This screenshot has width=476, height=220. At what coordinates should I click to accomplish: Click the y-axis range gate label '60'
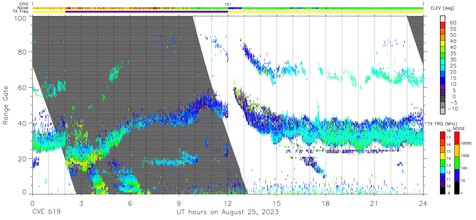pyautogui.click(x=22, y=87)
